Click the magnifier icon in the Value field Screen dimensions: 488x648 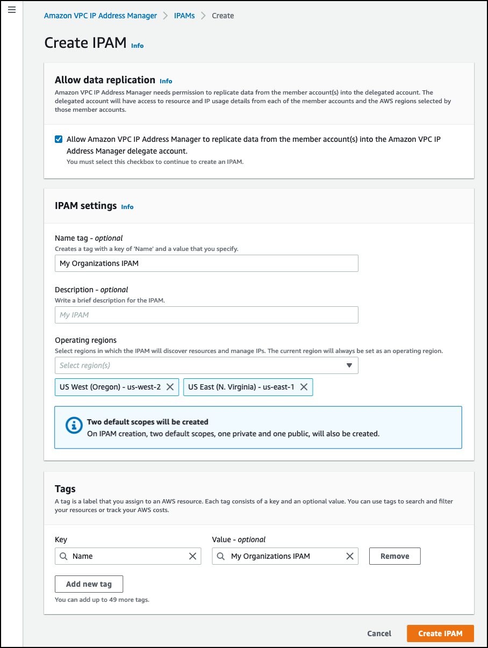pyautogui.click(x=220, y=556)
